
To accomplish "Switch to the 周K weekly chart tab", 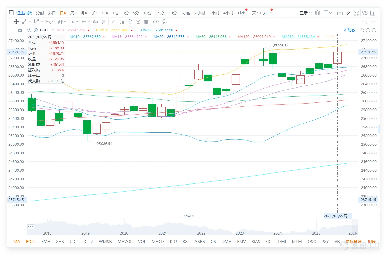I will (74, 13).
